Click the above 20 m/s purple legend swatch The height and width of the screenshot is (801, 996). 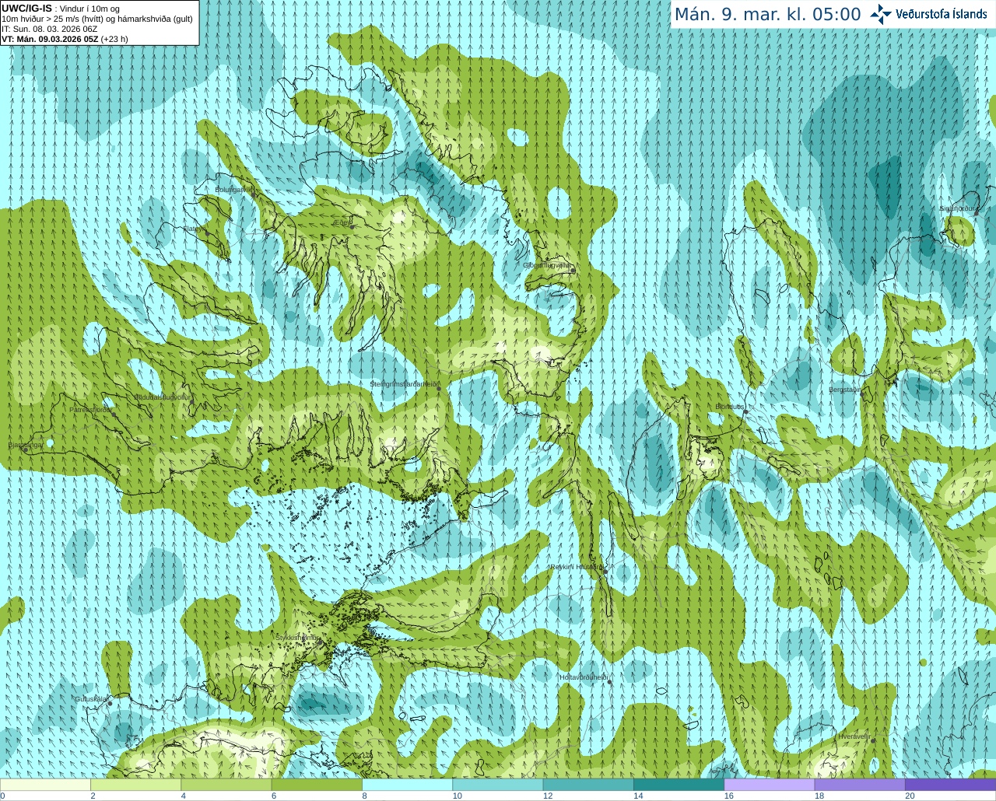[x=950, y=785]
